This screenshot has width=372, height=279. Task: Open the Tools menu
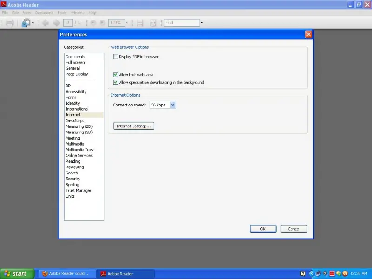62,13
